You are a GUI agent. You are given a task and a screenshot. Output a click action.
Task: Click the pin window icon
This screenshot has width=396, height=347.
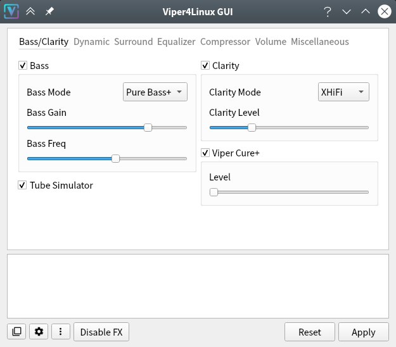click(49, 11)
